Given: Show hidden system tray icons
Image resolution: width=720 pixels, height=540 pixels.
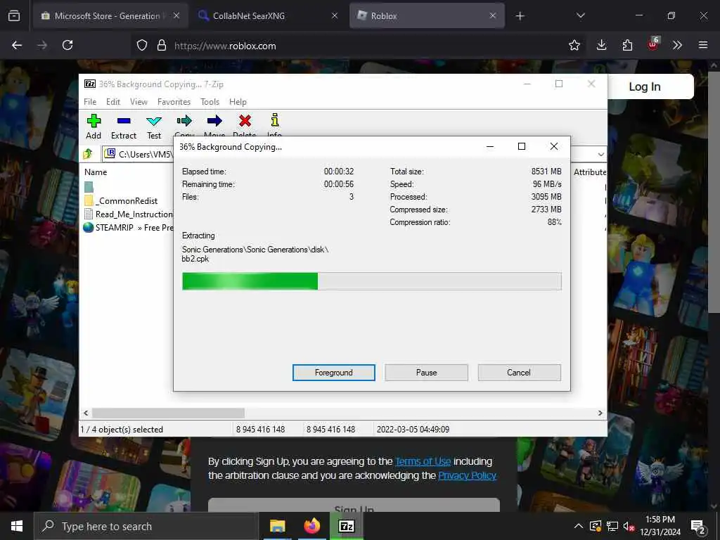Looking at the screenshot, I should 579,526.
